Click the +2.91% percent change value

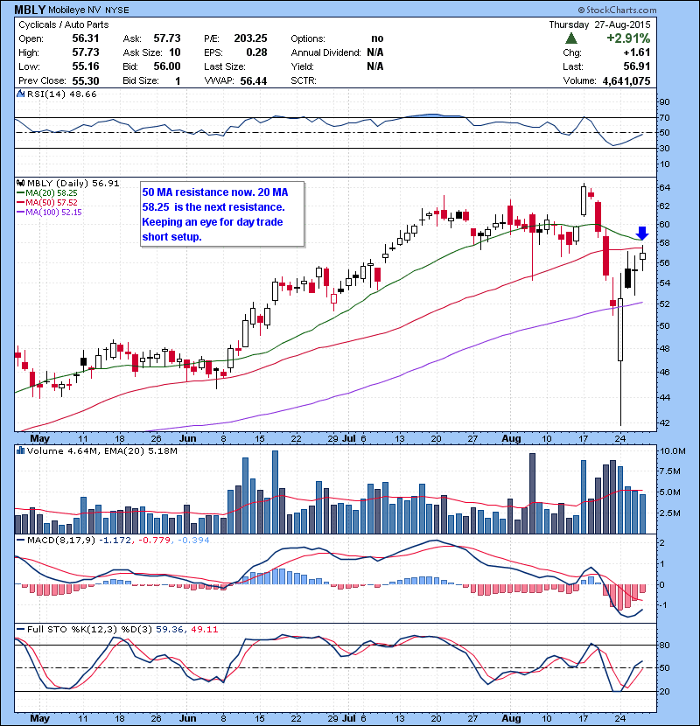628,38
